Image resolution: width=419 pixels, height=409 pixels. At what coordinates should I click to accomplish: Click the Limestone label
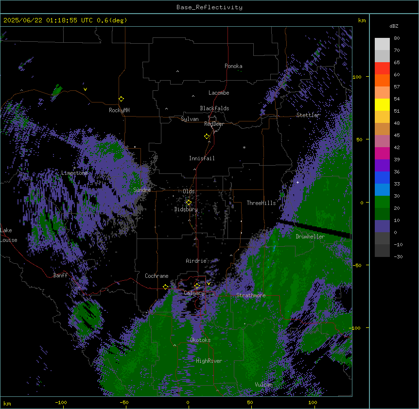pos(74,173)
